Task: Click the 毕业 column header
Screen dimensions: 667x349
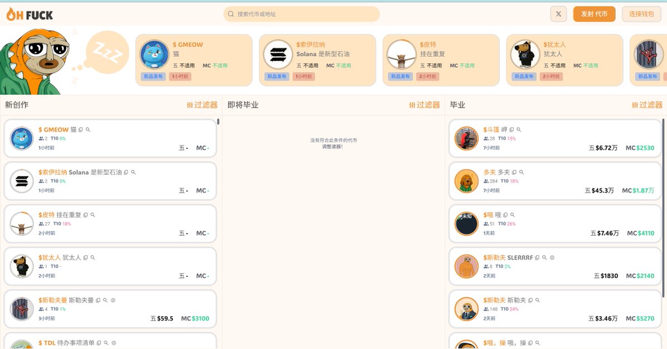Action: coord(457,105)
